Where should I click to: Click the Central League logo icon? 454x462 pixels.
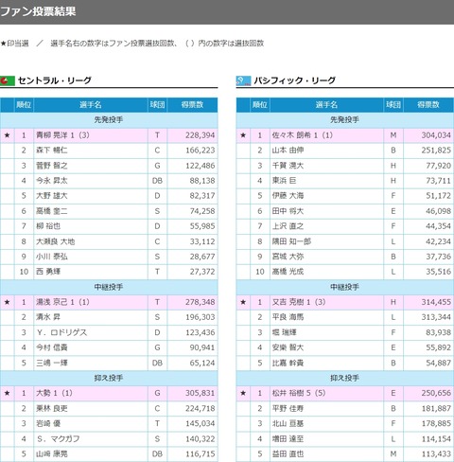click(8, 80)
